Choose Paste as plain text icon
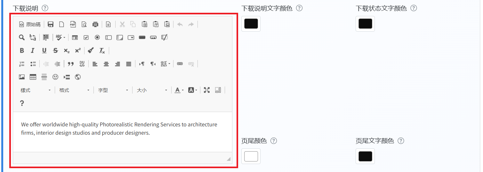The image size is (483, 172). [x=156, y=24]
